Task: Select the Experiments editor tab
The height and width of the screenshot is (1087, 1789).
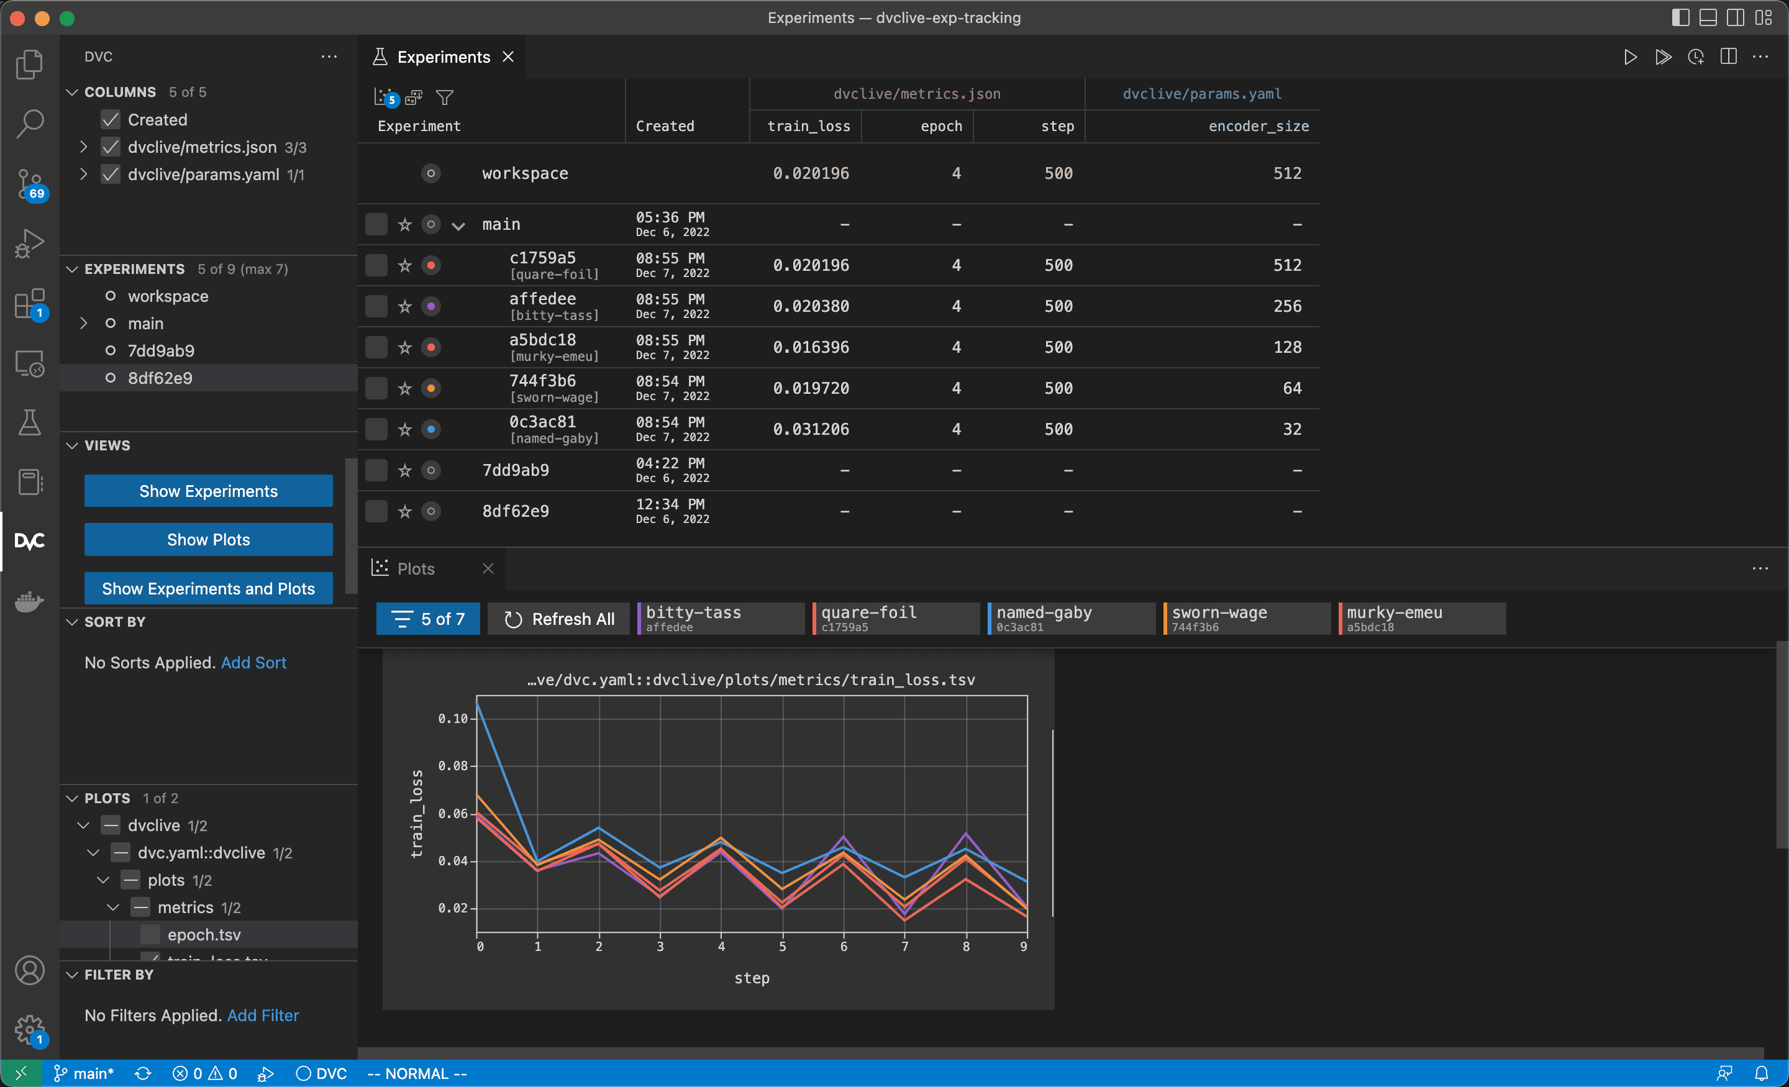Action: coord(443,57)
